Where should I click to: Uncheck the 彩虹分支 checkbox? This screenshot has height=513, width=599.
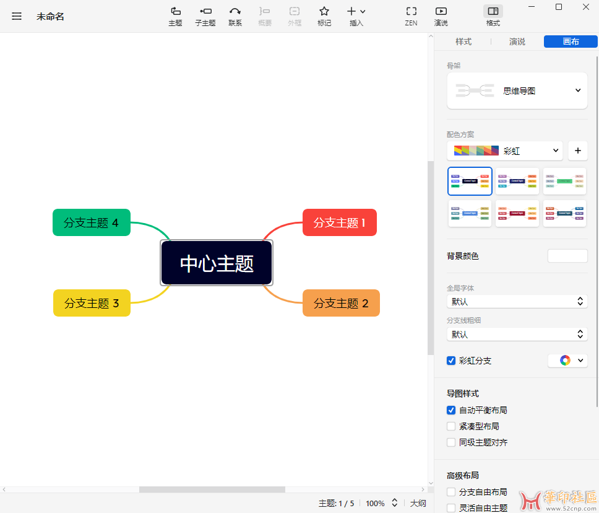(x=450, y=361)
